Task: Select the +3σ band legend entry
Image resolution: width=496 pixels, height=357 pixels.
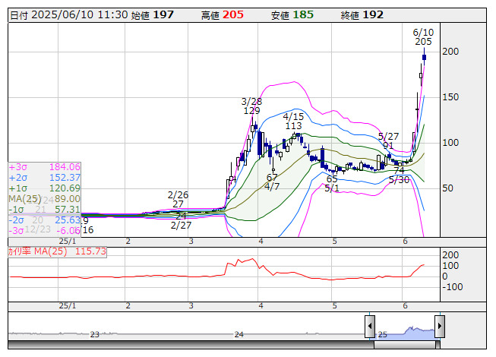Action: pos(44,166)
